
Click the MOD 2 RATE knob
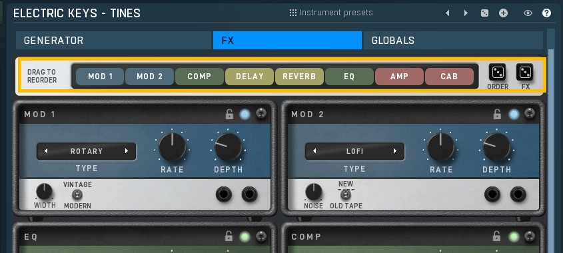click(440, 146)
